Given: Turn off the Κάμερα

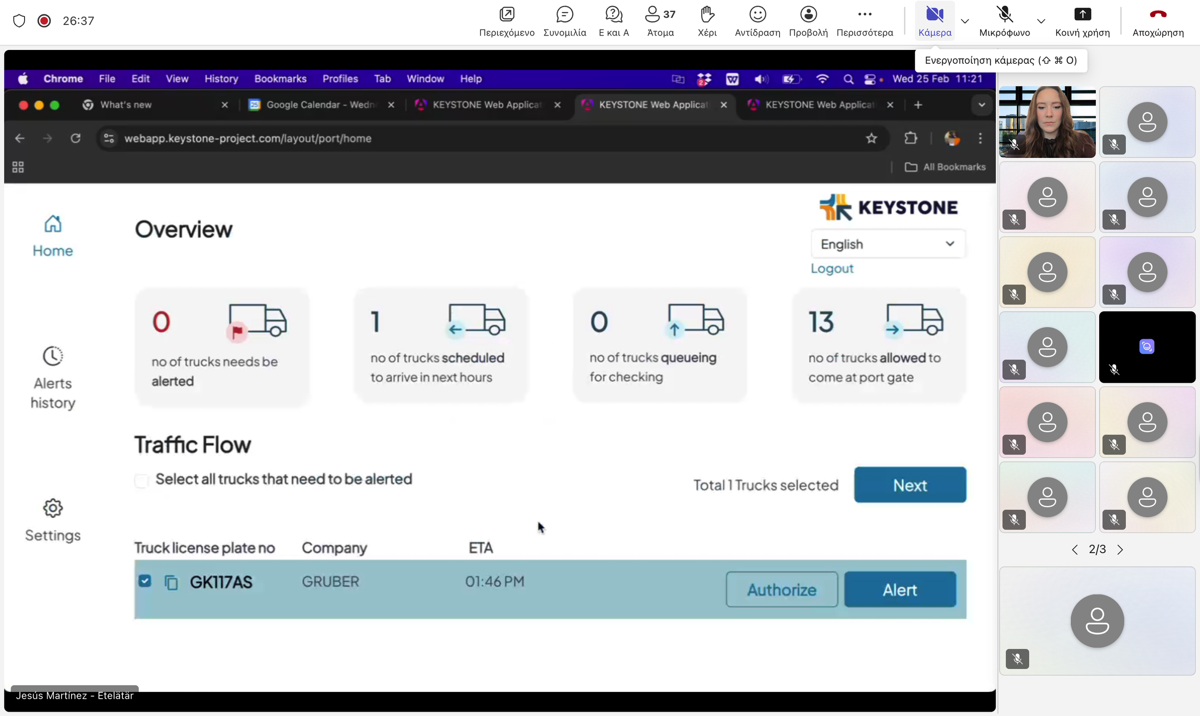Looking at the screenshot, I should pyautogui.click(x=935, y=20).
